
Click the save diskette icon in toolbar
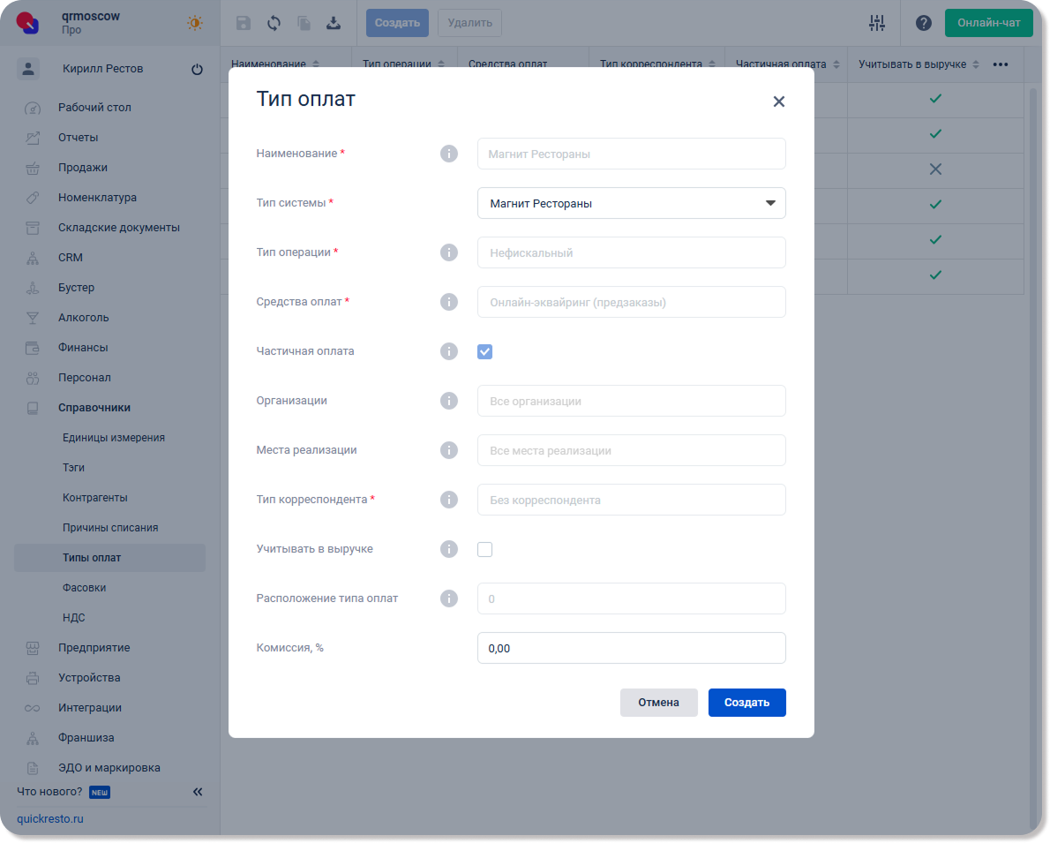(x=244, y=23)
